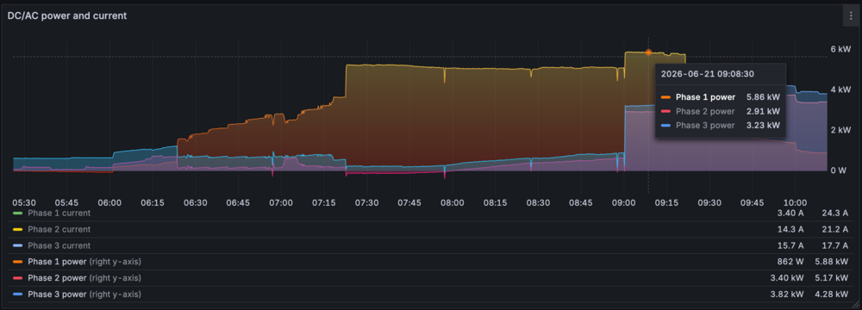
Task: Click red Phase 2 power legend swatch
Action: tap(17, 277)
